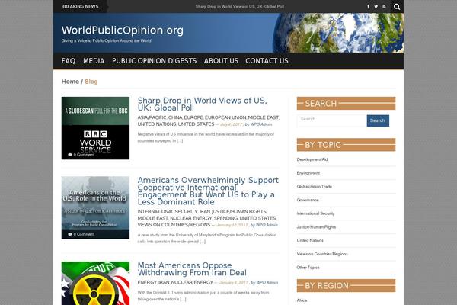Open the RSS feed icon
The image size is (457, 305).
click(x=384, y=6)
